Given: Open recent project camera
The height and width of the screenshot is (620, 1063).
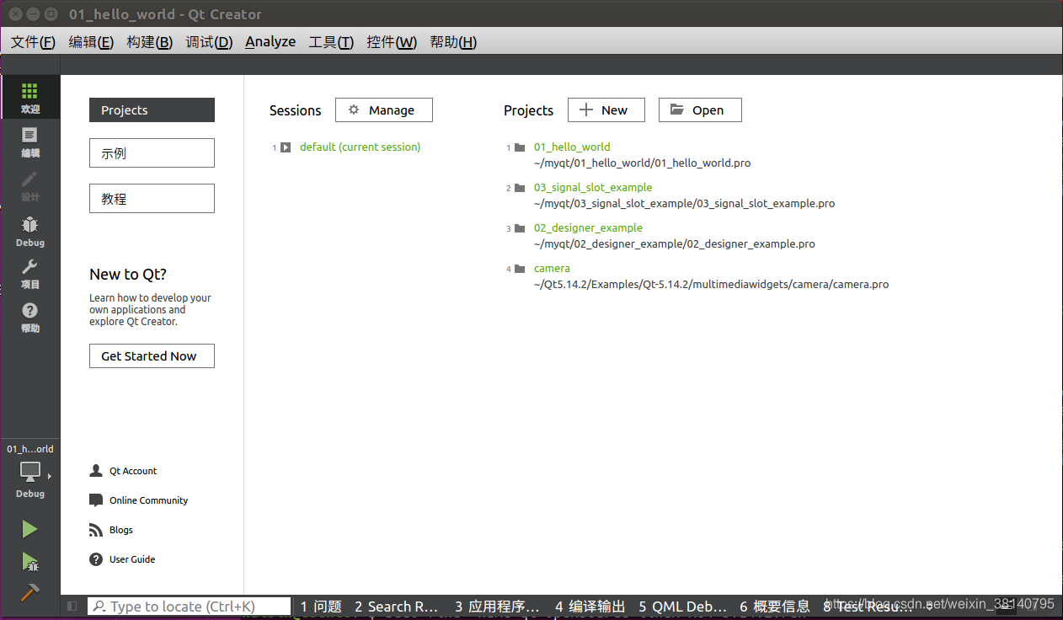Looking at the screenshot, I should click(x=552, y=268).
